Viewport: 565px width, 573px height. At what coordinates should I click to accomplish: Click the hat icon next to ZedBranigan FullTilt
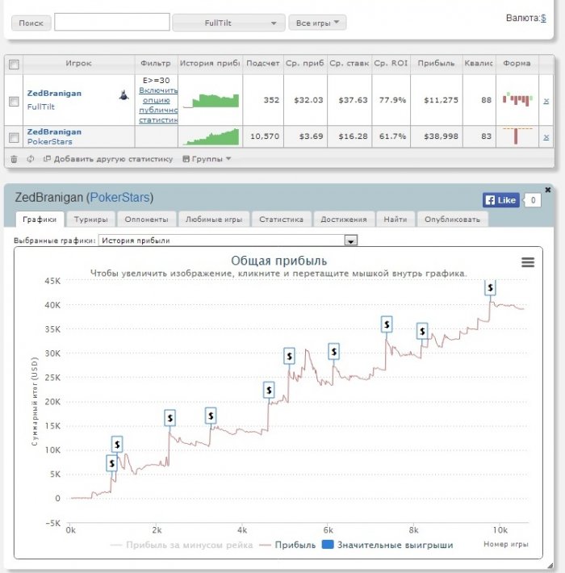pos(123,95)
